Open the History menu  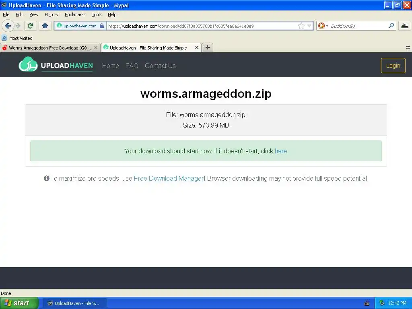(x=51, y=14)
